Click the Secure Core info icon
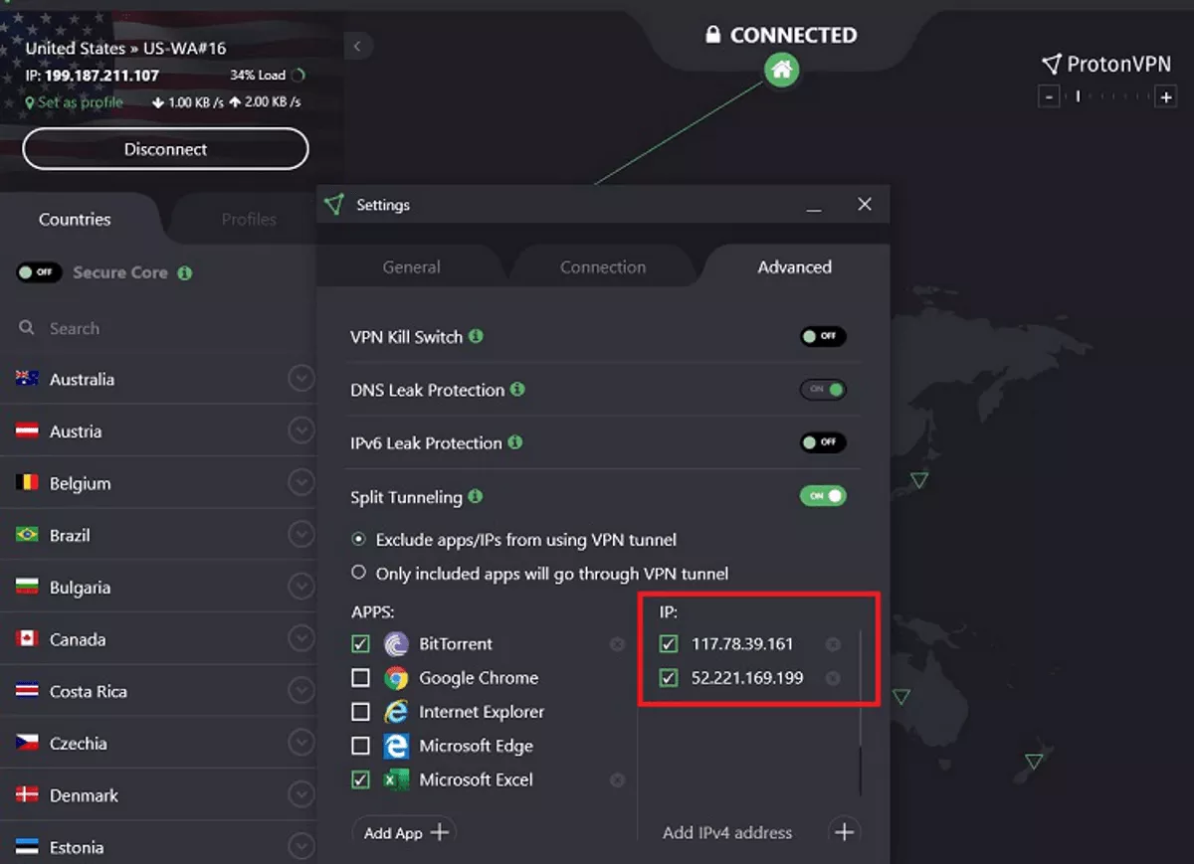Viewport: 1194px width, 864px height. (185, 272)
